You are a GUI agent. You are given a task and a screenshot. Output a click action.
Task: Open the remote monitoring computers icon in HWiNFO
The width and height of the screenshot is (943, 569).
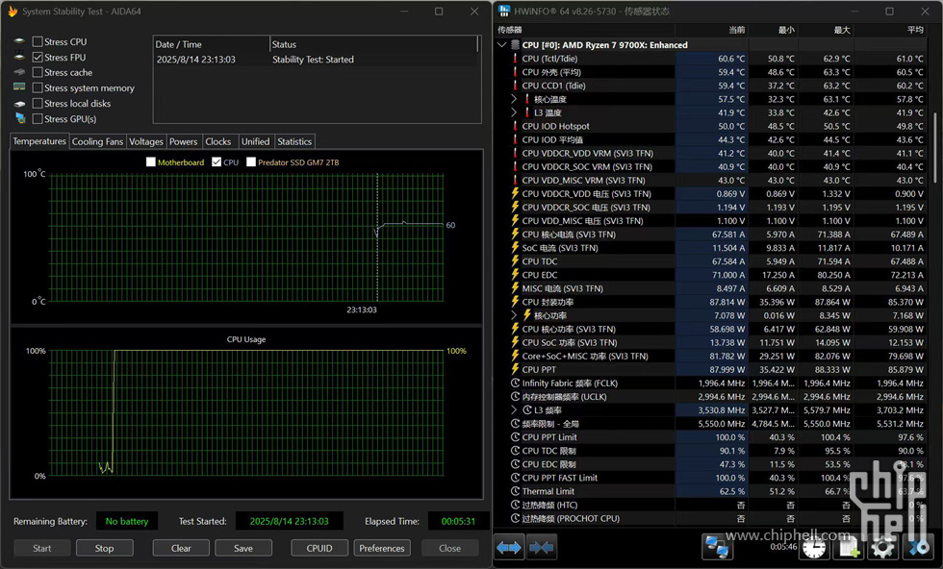point(717,547)
